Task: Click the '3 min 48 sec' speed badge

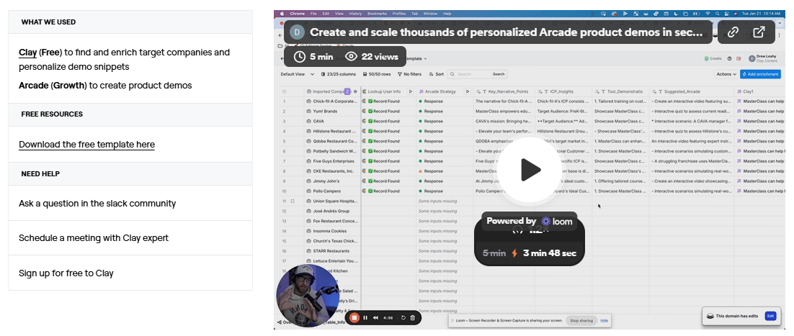Action: (530, 253)
